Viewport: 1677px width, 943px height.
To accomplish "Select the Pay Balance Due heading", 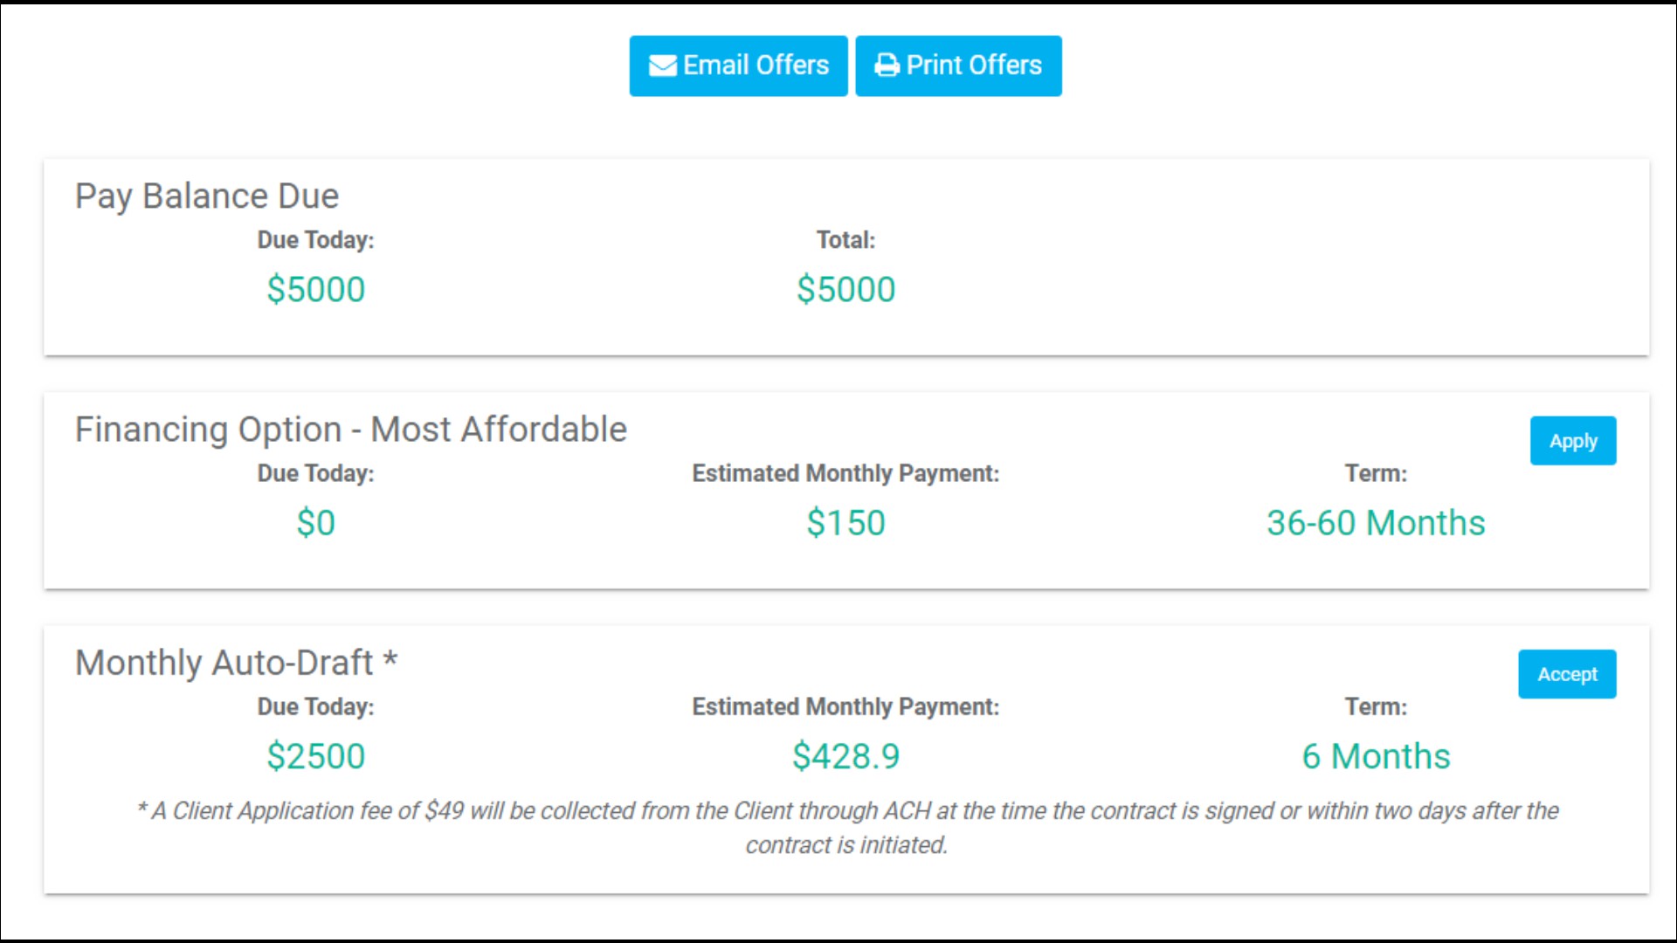I will click(x=207, y=196).
